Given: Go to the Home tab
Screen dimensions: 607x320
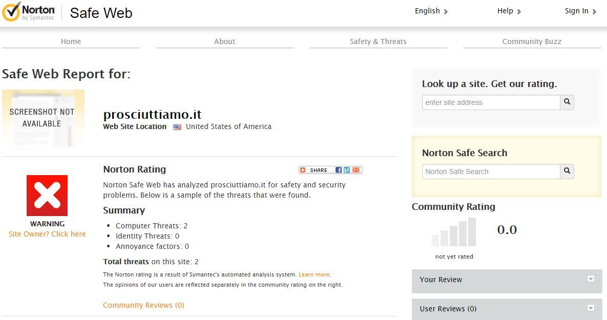Looking at the screenshot, I should click(71, 42).
